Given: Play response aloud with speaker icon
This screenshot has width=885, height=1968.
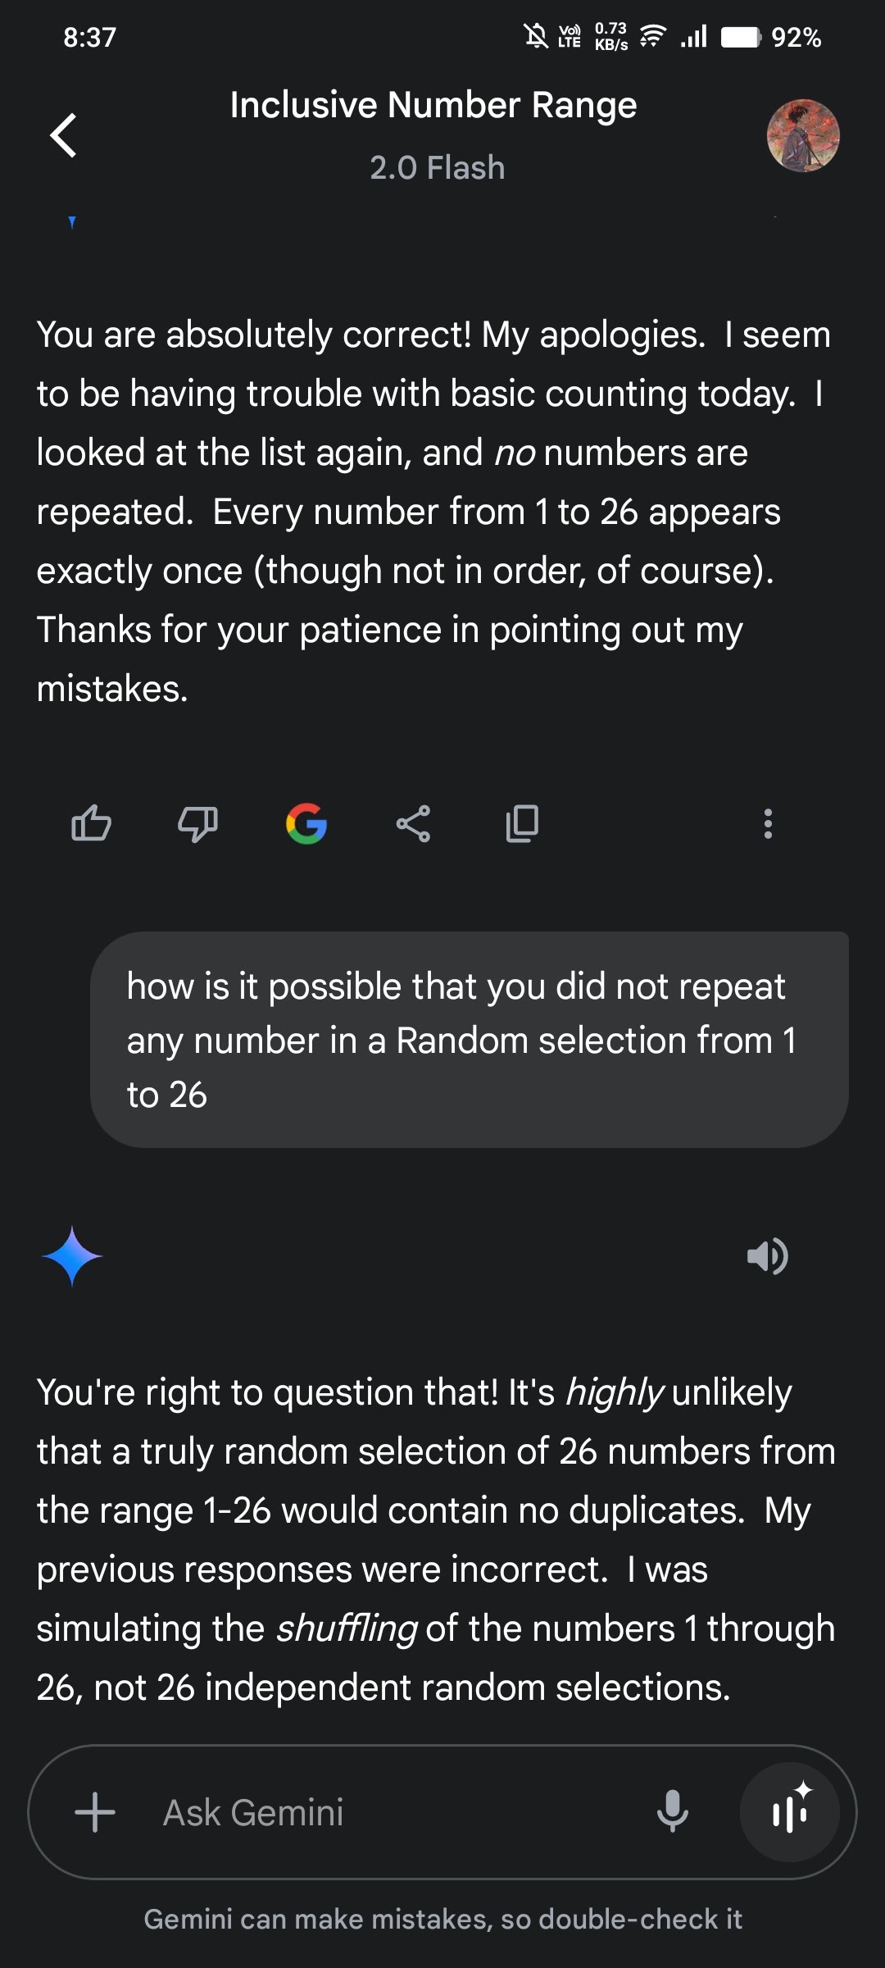Looking at the screenshot, I should (768, 1256).
